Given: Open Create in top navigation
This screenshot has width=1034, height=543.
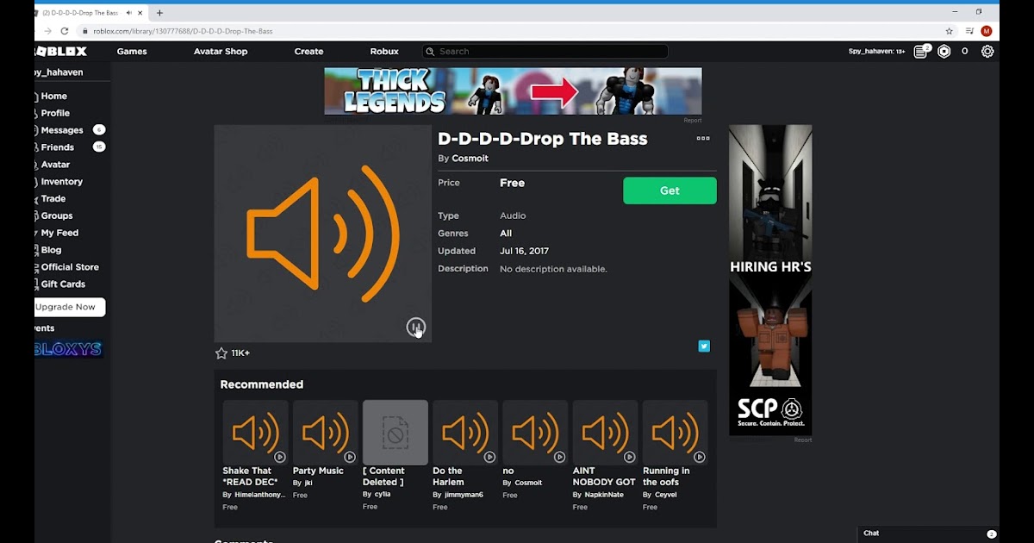Looking at the screenshot, I should (308, 52).
